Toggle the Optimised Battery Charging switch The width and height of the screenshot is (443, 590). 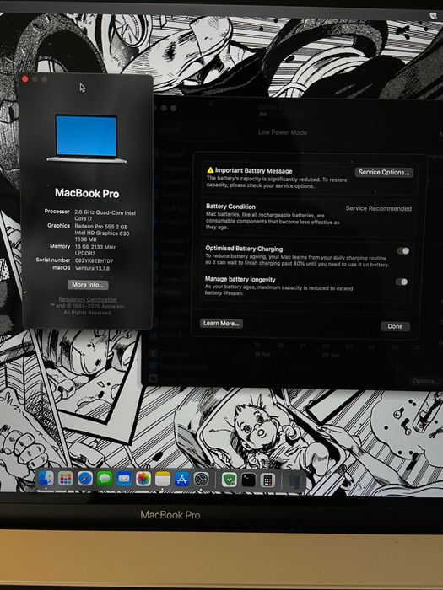[403, 250]
